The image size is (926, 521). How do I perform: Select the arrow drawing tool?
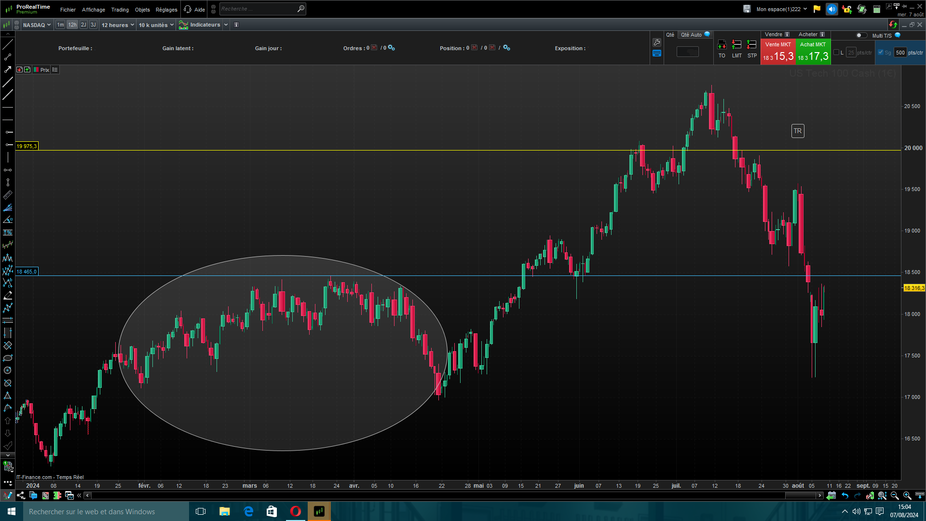click(8, 69)
